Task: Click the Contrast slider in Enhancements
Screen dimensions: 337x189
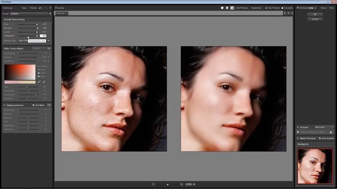Action: [x=28, y=130]
